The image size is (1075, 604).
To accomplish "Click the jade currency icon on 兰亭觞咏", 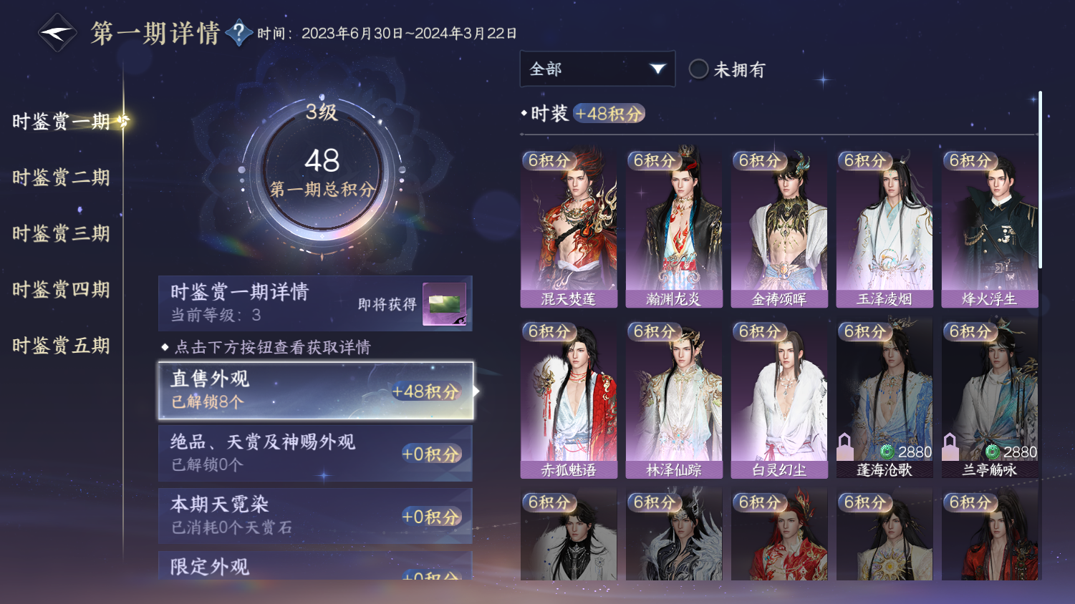I will tap(992, 452).
